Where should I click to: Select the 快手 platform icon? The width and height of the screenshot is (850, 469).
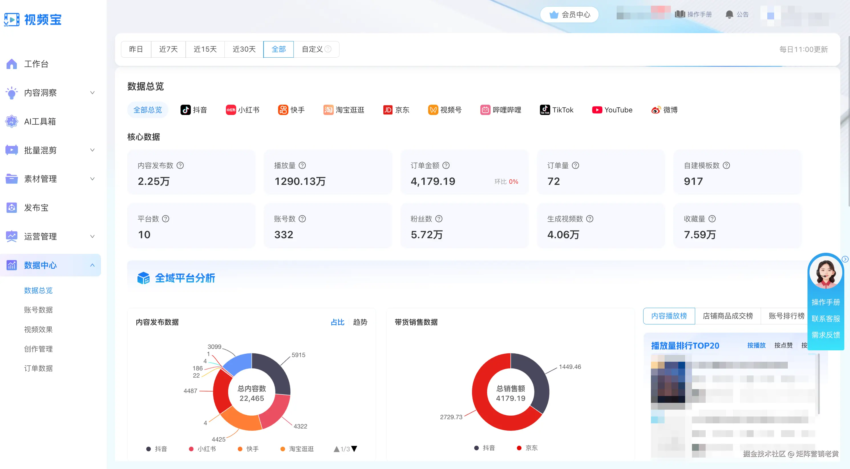point(283,110)
